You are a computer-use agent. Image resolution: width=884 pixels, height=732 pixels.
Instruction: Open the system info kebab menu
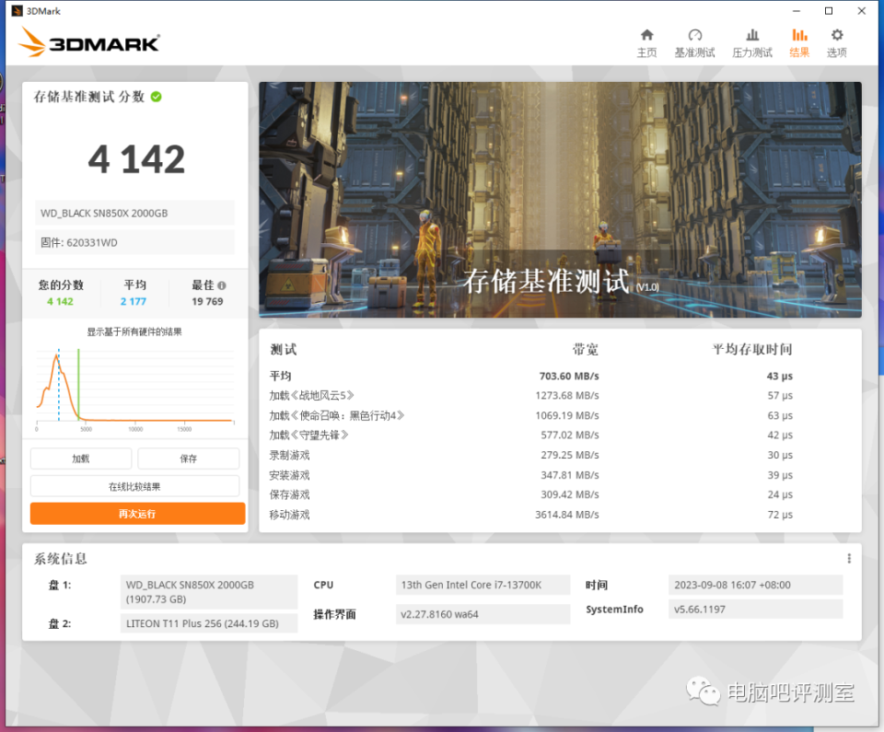848,558
